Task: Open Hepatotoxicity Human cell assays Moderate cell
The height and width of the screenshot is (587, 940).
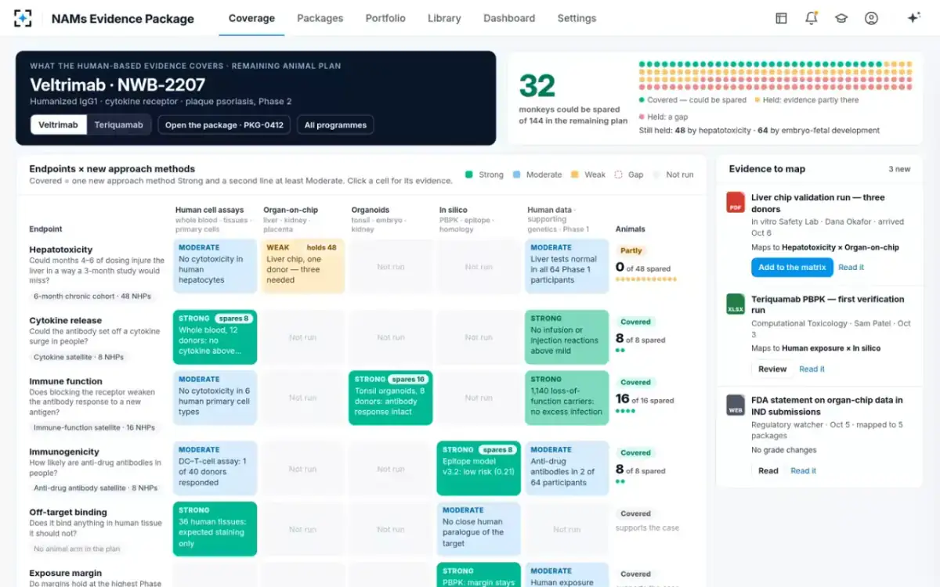Action: pyautogui.click(x=215, y=266)
